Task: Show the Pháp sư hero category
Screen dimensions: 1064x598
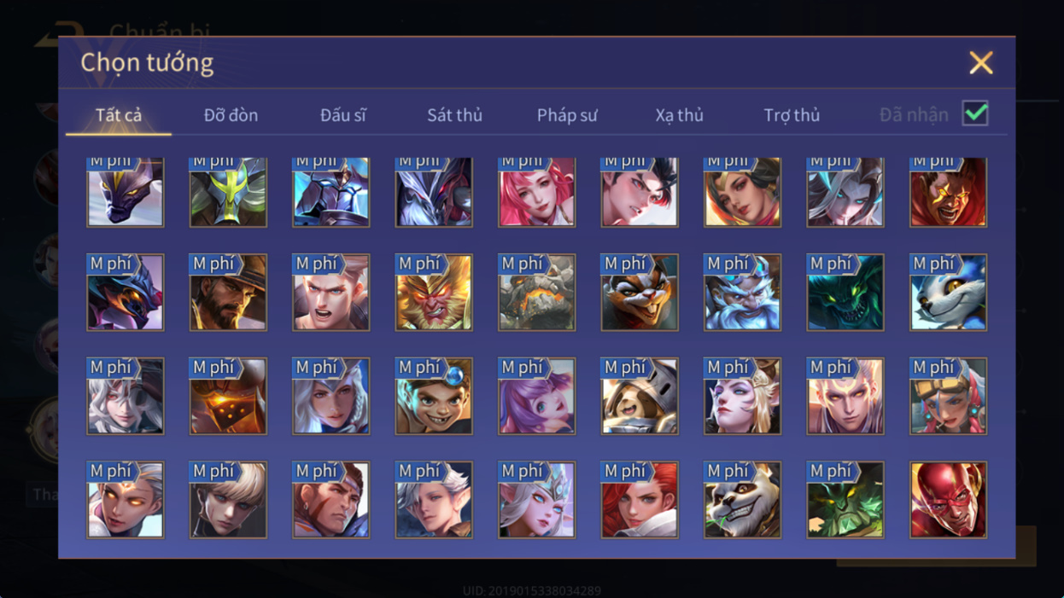Action: tap(567, 115)
